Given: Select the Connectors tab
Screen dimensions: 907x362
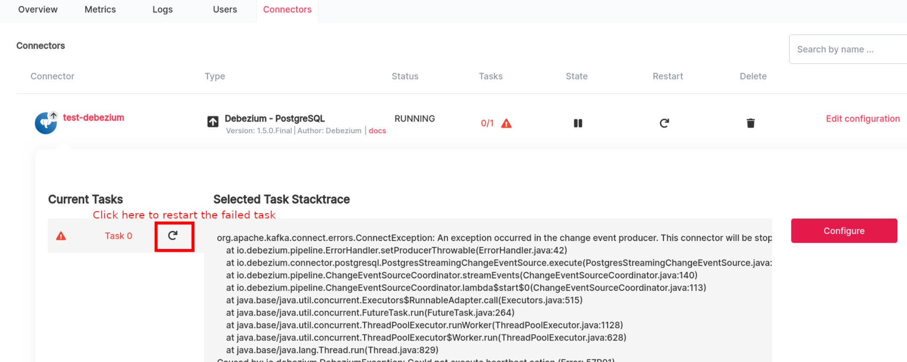Looking at the screenshot, I should pyautogui.click(x=287, y=9).
